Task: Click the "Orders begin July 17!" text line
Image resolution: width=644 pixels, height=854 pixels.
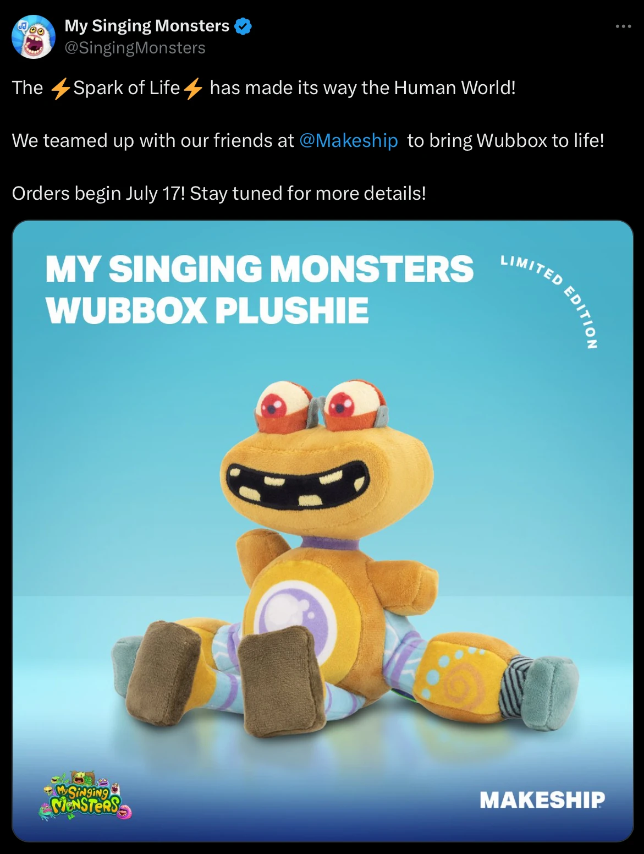Action: coord(98,194)
